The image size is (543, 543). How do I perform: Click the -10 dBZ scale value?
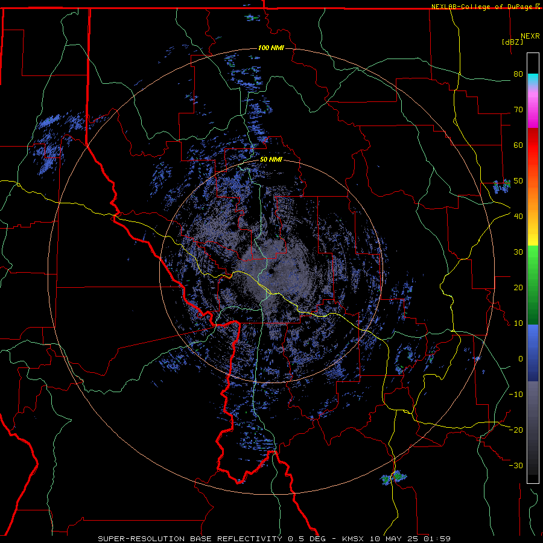(x=516, y=395)
